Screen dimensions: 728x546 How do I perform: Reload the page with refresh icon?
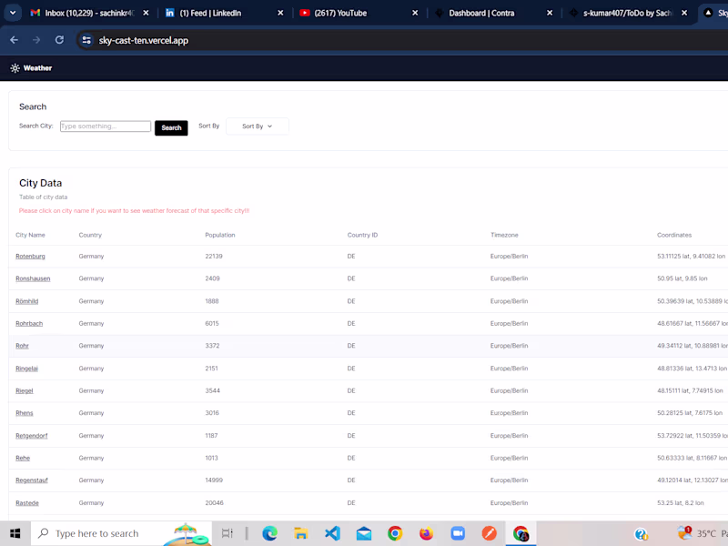pos(59,40)
